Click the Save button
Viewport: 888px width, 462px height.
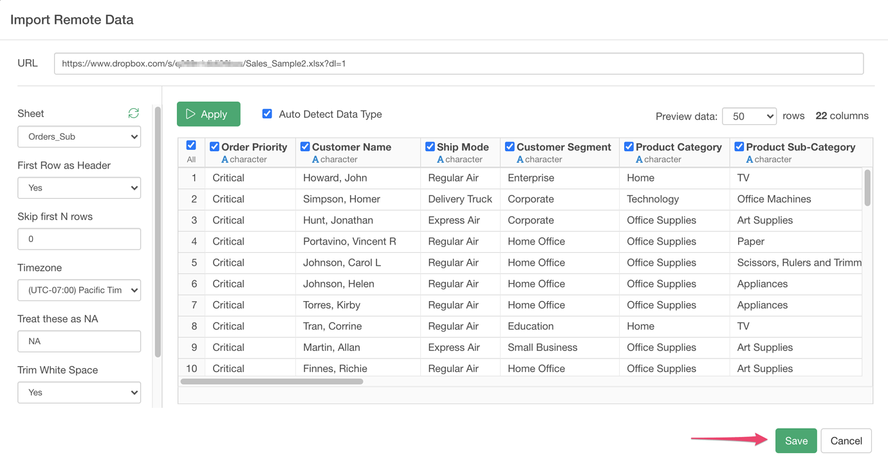(x=796, y=441)
